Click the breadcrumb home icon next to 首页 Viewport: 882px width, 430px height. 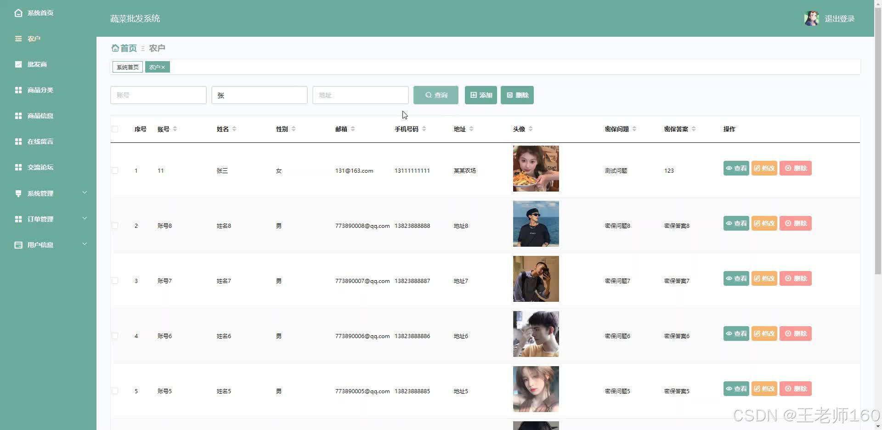115,48
